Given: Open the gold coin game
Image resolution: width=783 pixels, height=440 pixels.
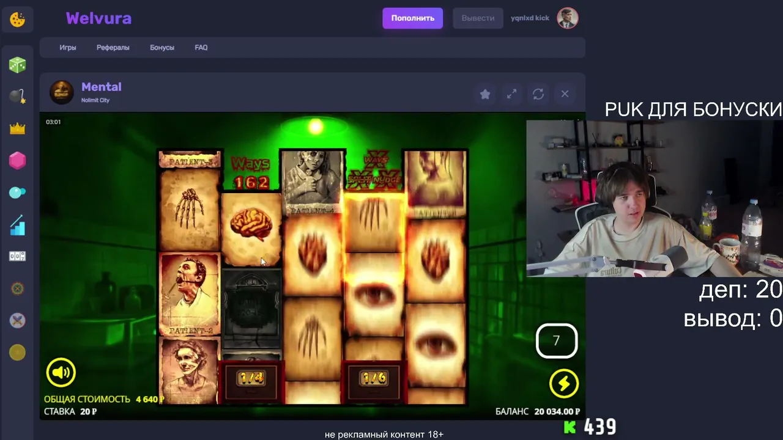Looking at the screenshot, I should pyautogui.click(x=17, y=352).
